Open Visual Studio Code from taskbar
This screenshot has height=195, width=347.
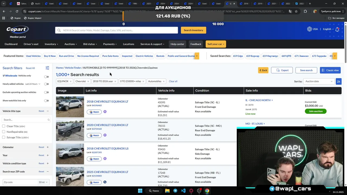pyautogui.click(x=183, y=191)
